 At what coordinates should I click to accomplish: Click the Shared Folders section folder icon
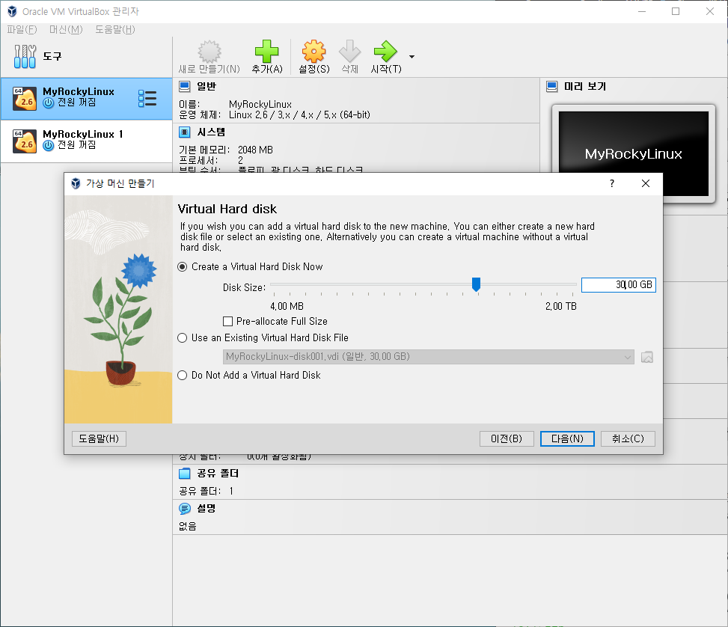pos(184,474)
